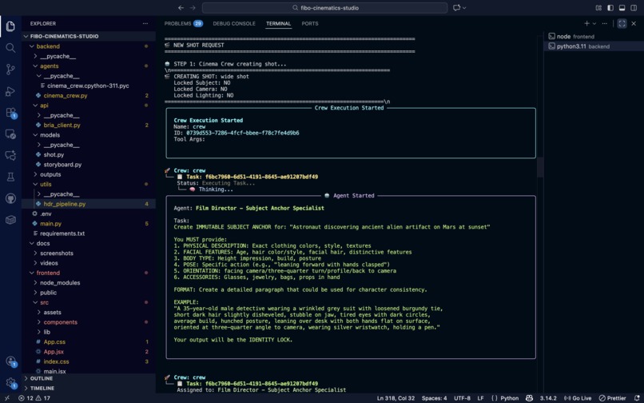The width and height of the screenshot is (644, 403).
Task: Switch to the Debug Console tab
Action: (234, 23)
